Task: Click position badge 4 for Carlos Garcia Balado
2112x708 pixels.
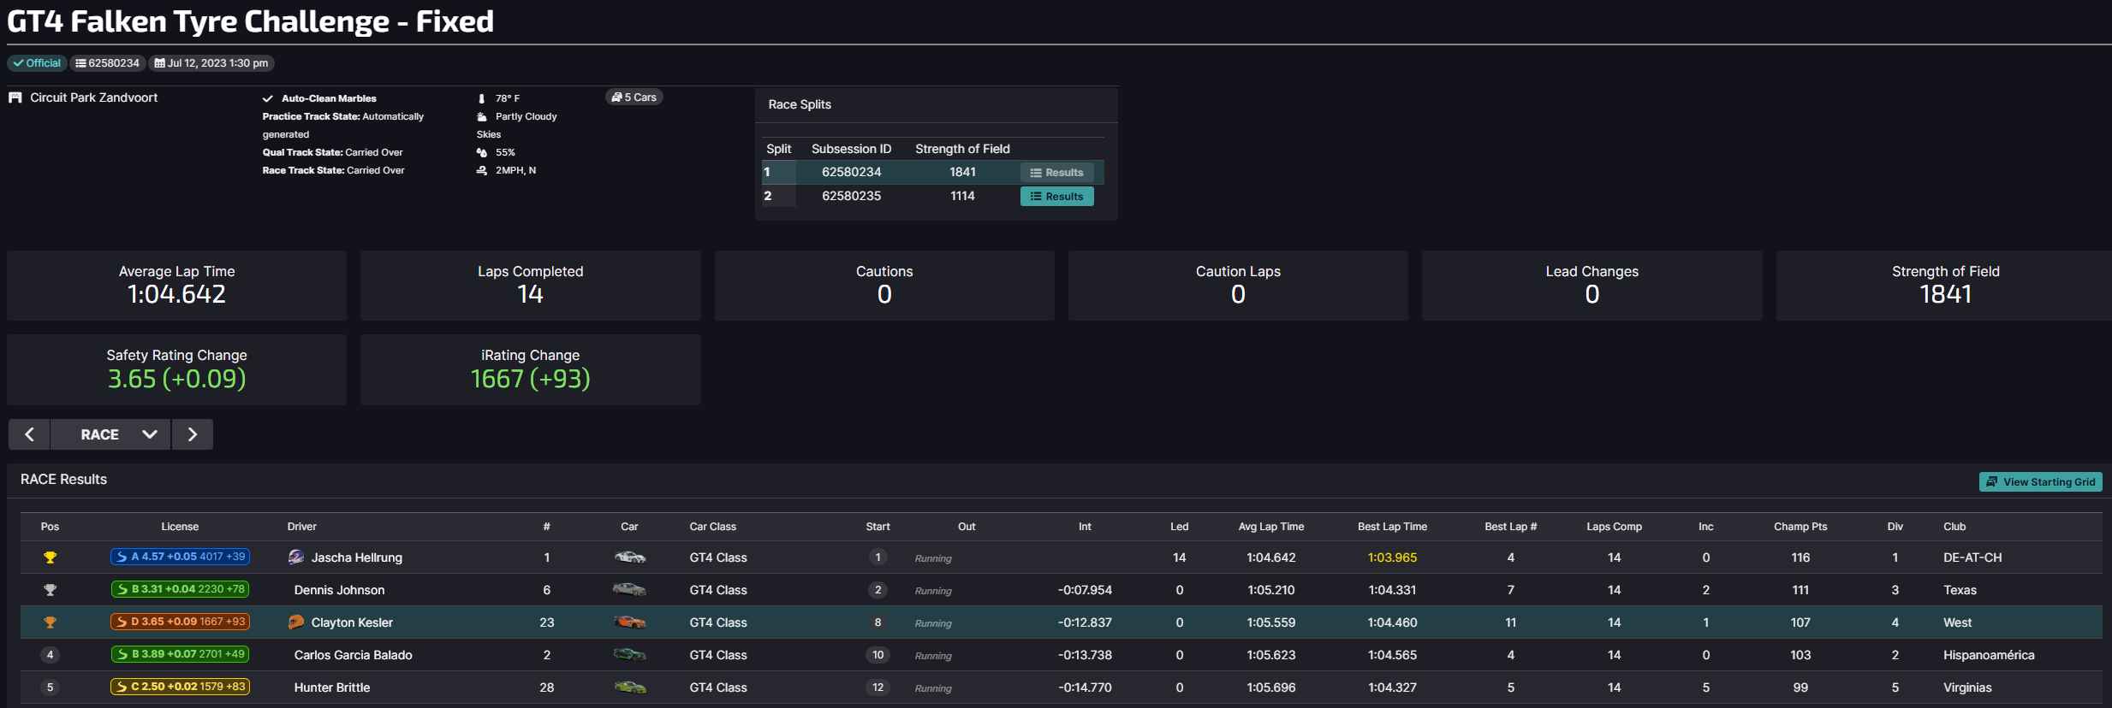Action: (x=51, y=655)
